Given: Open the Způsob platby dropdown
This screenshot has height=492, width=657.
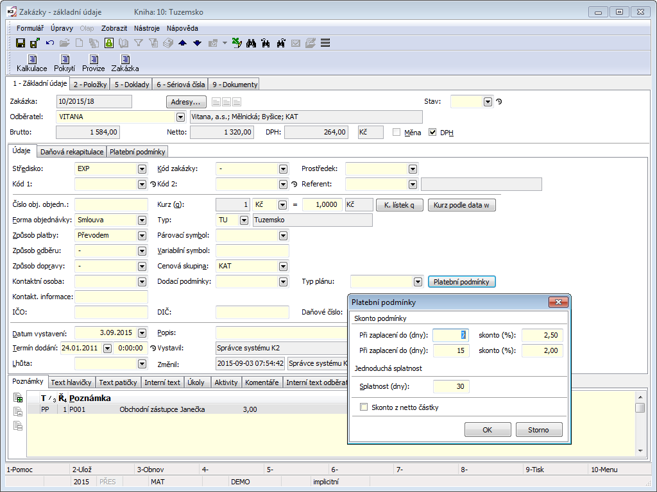Looking at the screenshot, I should 142,236.
